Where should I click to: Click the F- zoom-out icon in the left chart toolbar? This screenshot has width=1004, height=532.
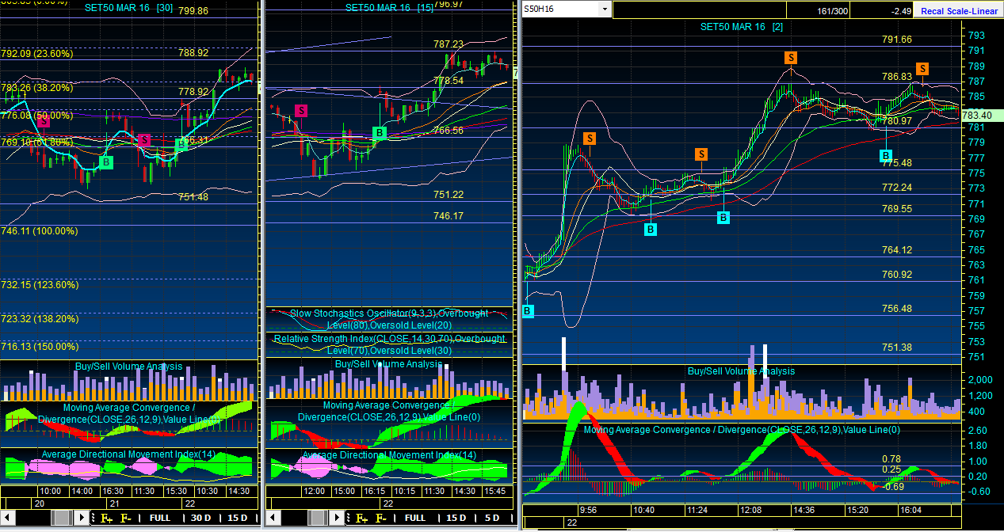point(125,519)
